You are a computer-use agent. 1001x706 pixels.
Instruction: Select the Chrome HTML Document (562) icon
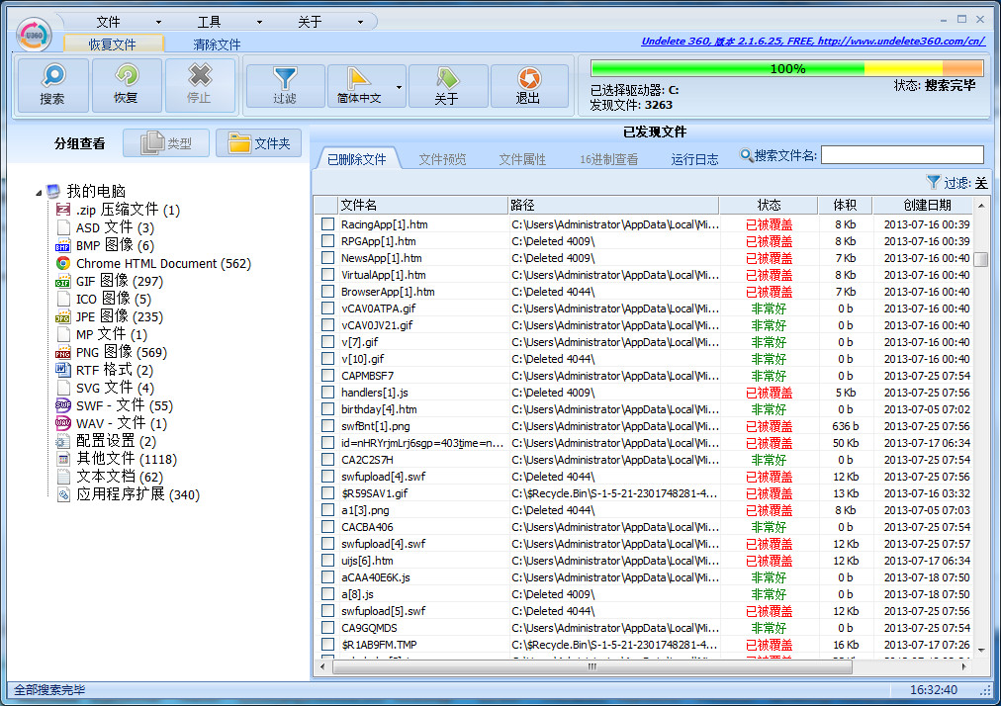(x=63, y=263)
